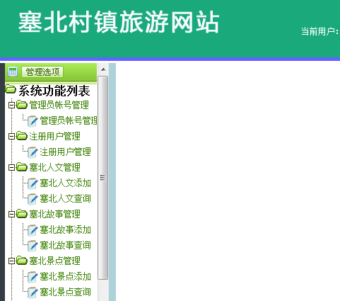Click notepad icon beside 塞北景点查询

pyautogui.click(x=33, y=293)
